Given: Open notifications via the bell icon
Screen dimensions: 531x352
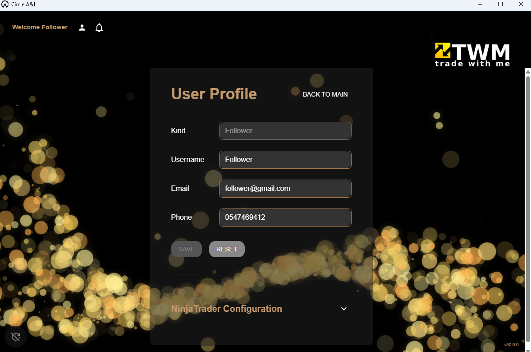Looking at the screenshot, I should tap(99, 28).
